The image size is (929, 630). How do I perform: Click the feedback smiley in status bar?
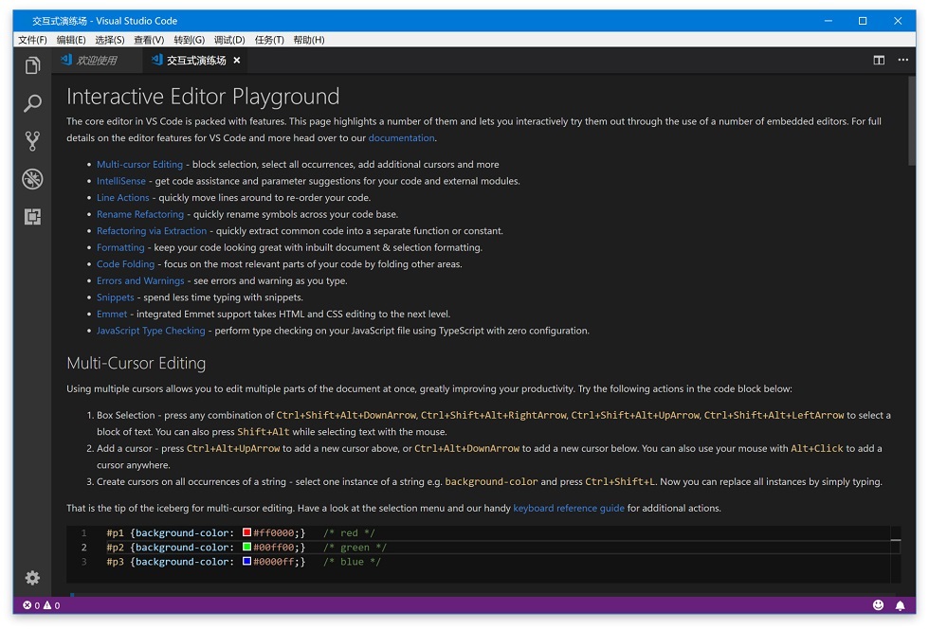[x=878, y=604]
